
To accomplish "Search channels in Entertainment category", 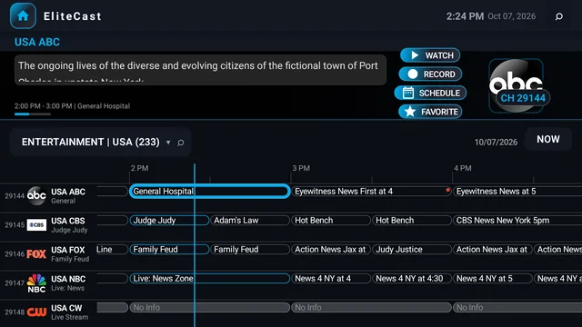I will [181, 143].
